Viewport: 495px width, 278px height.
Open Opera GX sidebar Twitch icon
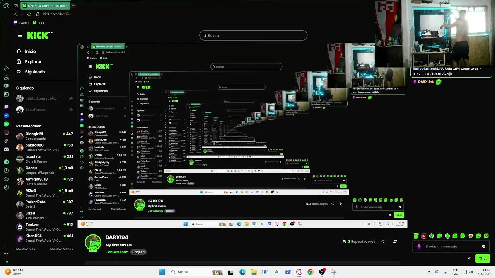(x=6, y=107)
